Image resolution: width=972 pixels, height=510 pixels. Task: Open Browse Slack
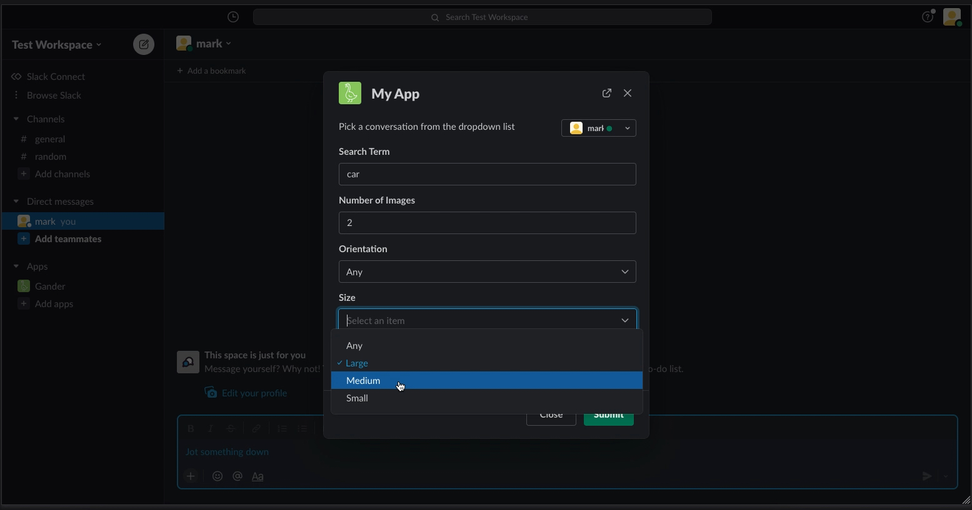pyautogui.click(x=54, y=95)
